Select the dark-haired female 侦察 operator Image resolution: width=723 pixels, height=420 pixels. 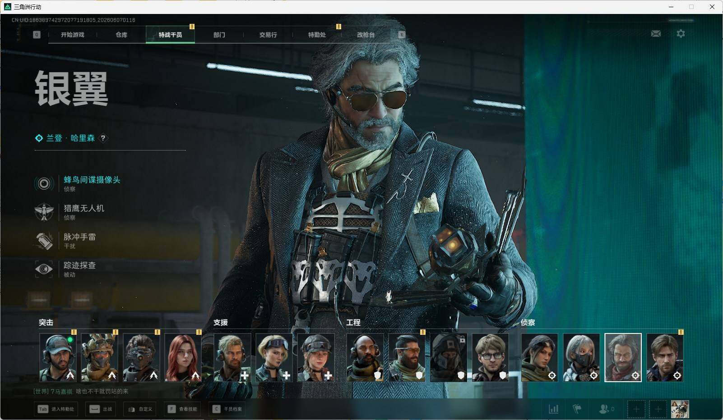[x=540, y=358]
